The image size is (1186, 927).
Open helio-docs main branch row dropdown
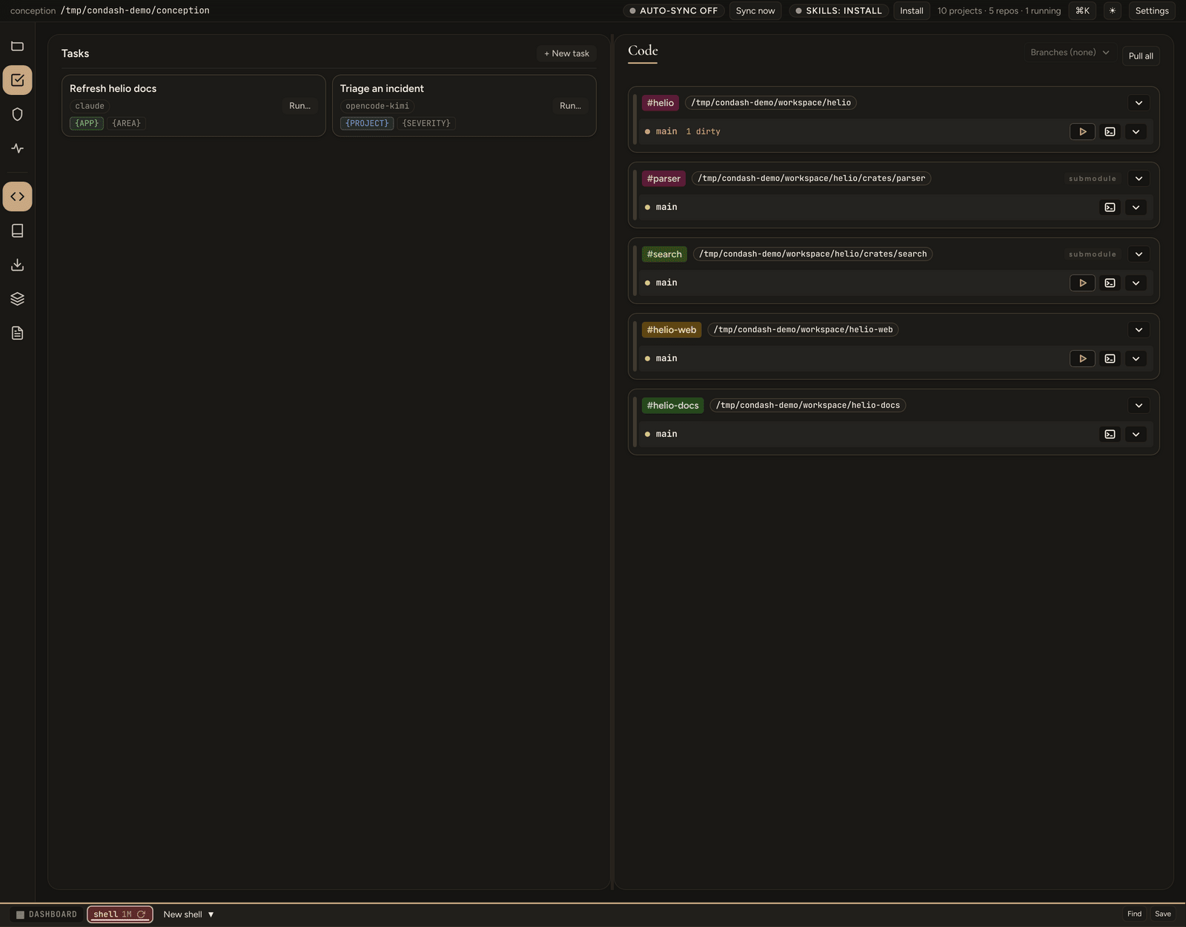click(x=1136, y=434)
